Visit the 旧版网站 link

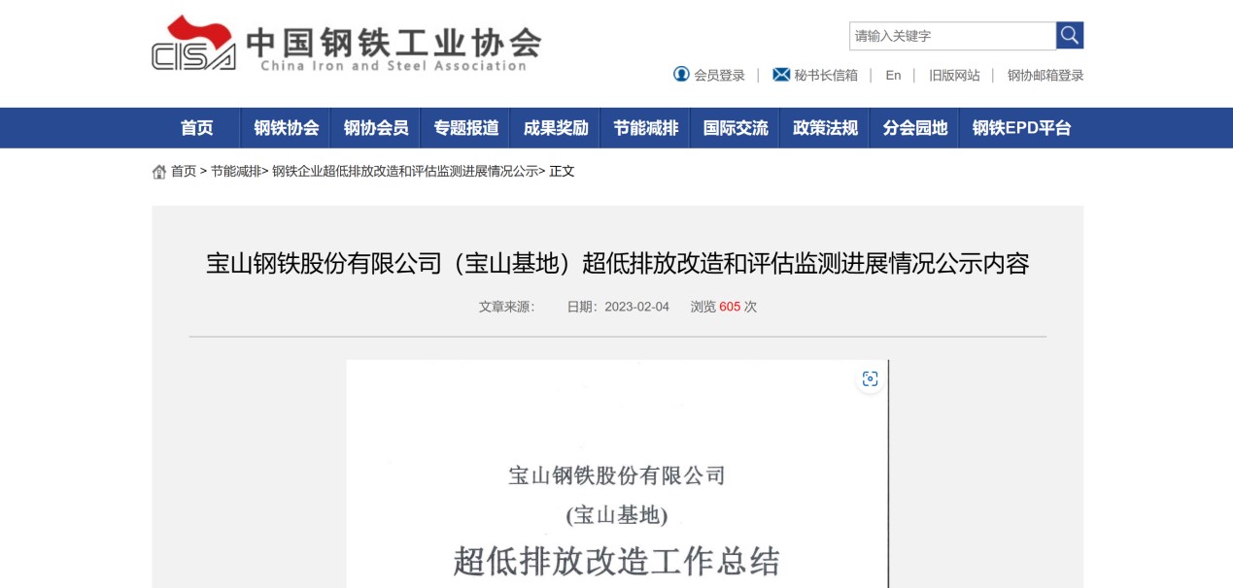pyautogui.click(x=954, y=75)
